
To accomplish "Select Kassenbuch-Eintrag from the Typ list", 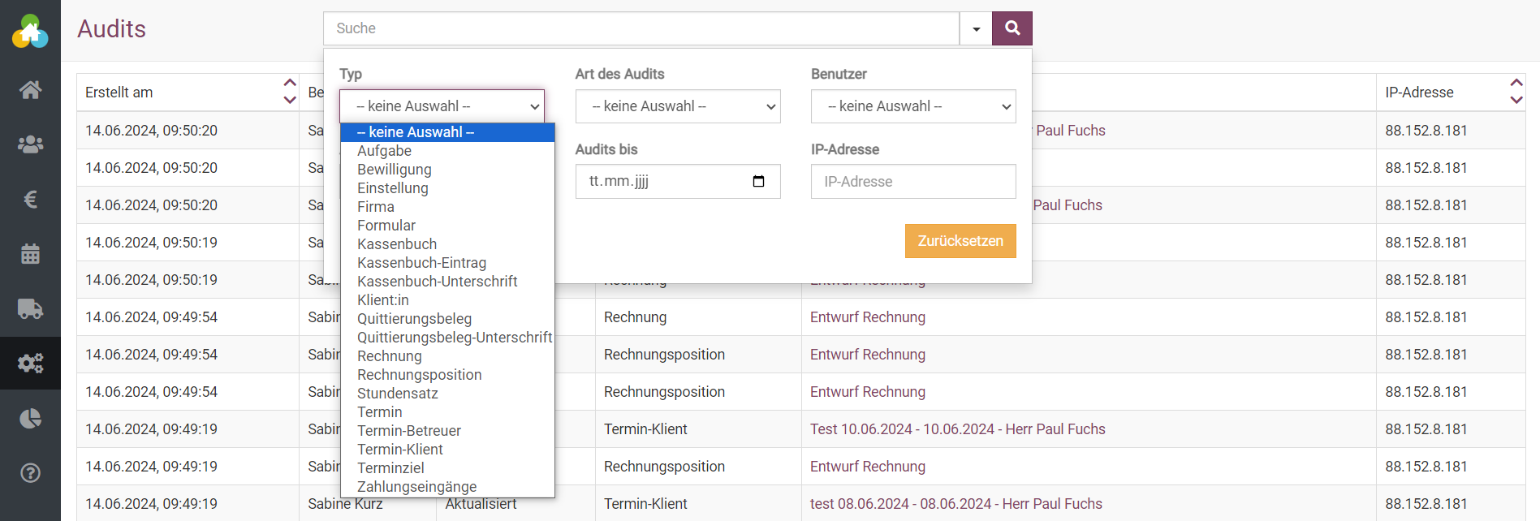I will pyautogui.click(x=421, y=263).
